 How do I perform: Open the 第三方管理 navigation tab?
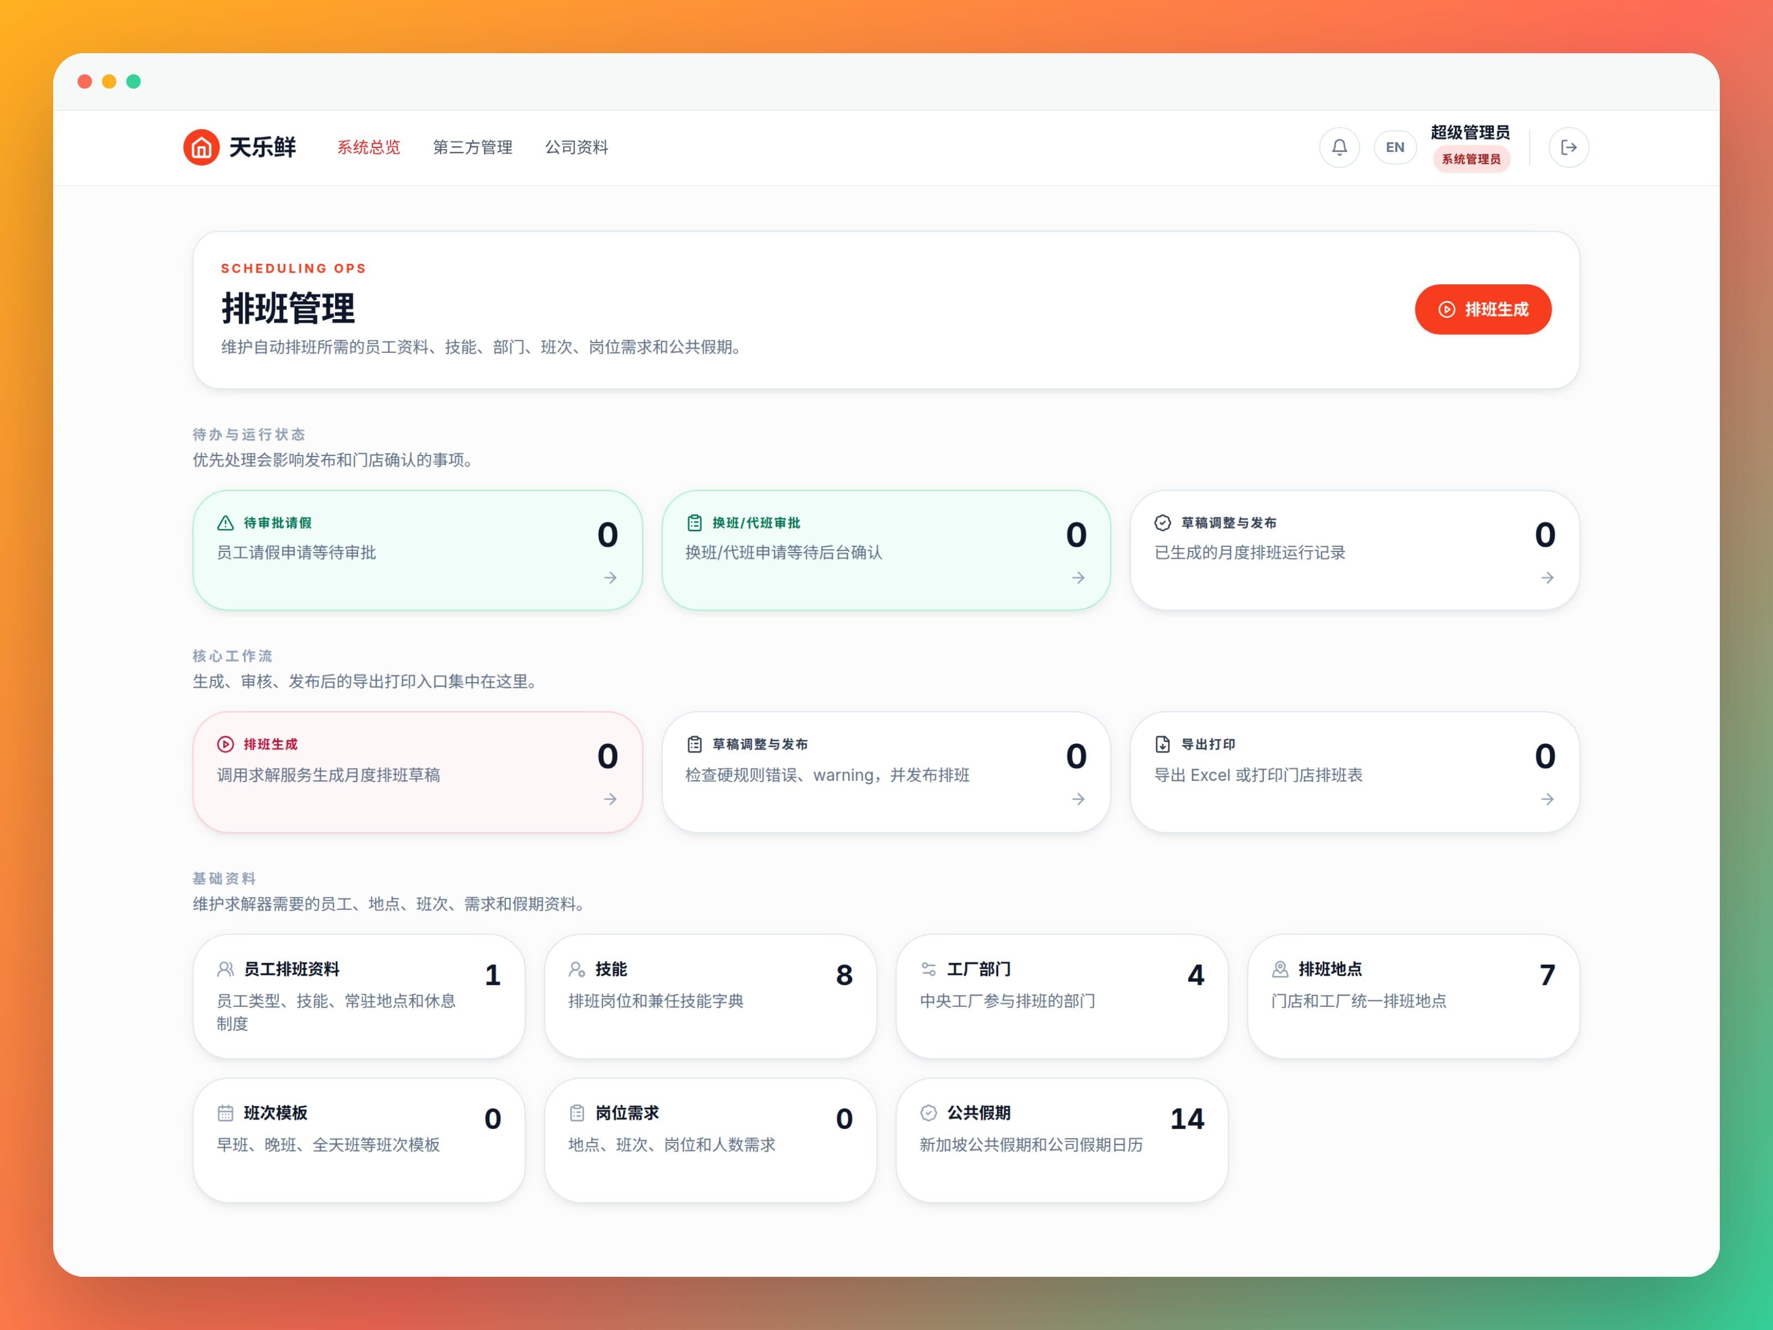pyautogui.click(x=473, y=147)
